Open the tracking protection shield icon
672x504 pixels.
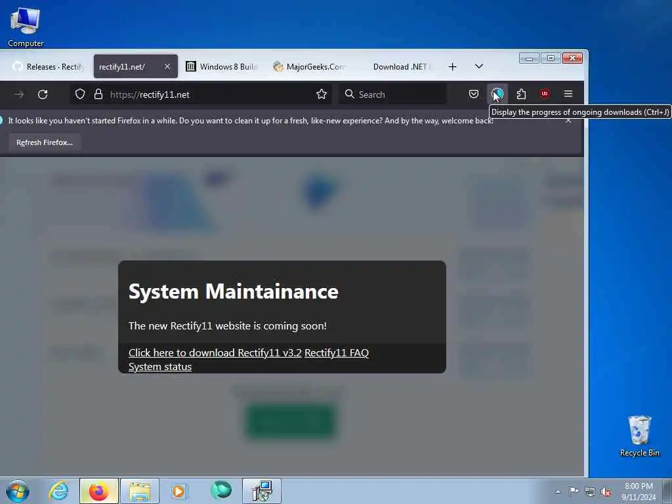point(80,94)
